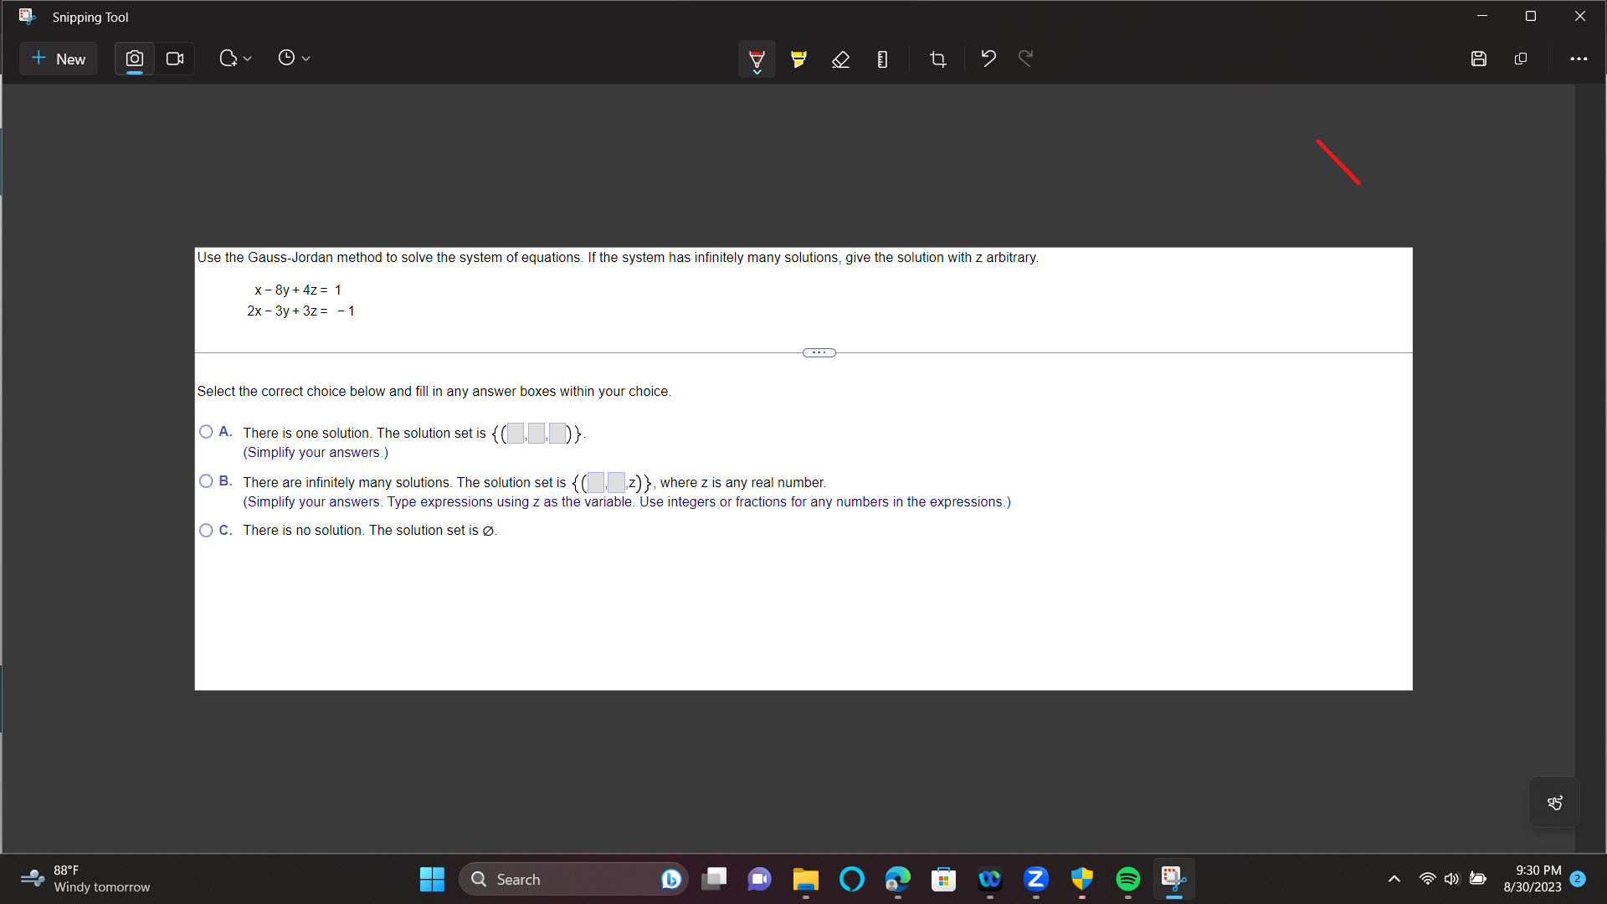This screenshot has width=1607, height=904.
Task: Select answer choice A radio button
Action: [x=205, y=431]
